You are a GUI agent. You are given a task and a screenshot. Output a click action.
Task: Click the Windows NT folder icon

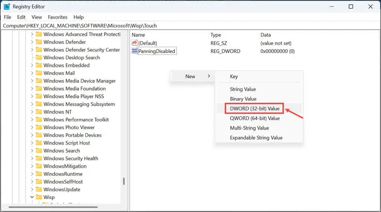39,112
